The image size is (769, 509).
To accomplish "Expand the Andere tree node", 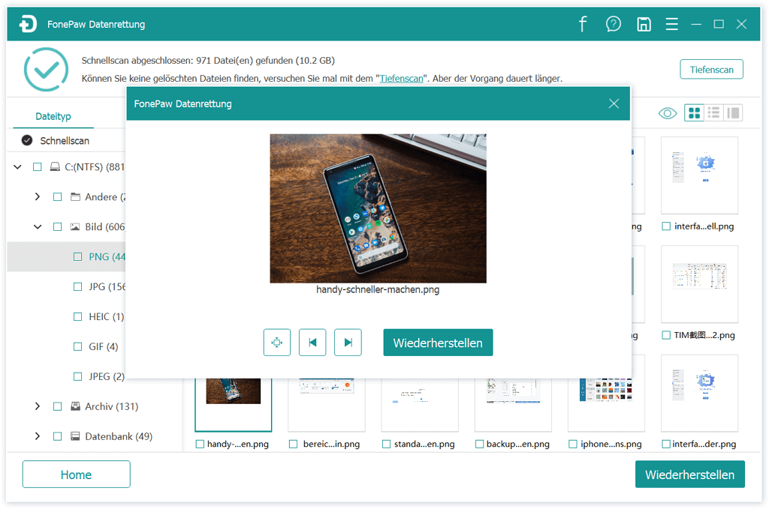I will [38, 196].
